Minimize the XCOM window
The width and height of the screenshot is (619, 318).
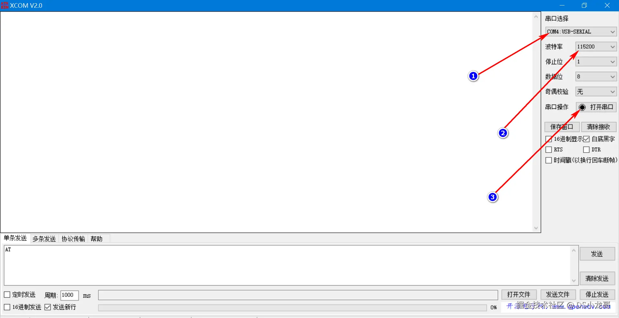tap(562, 5)
